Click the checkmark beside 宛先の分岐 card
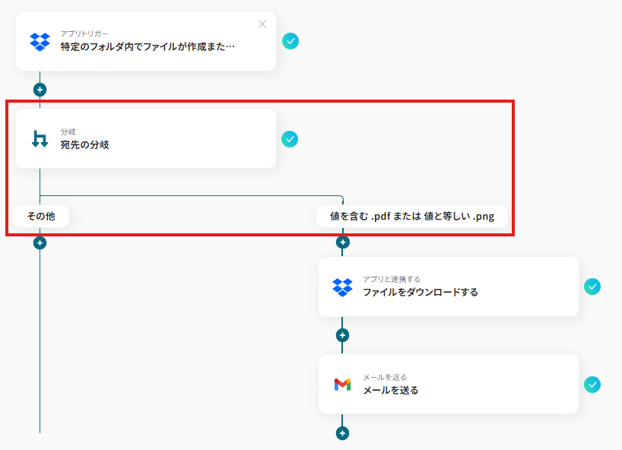The width and height of the screenshot is (622, 450). click(x=290, y=139)
